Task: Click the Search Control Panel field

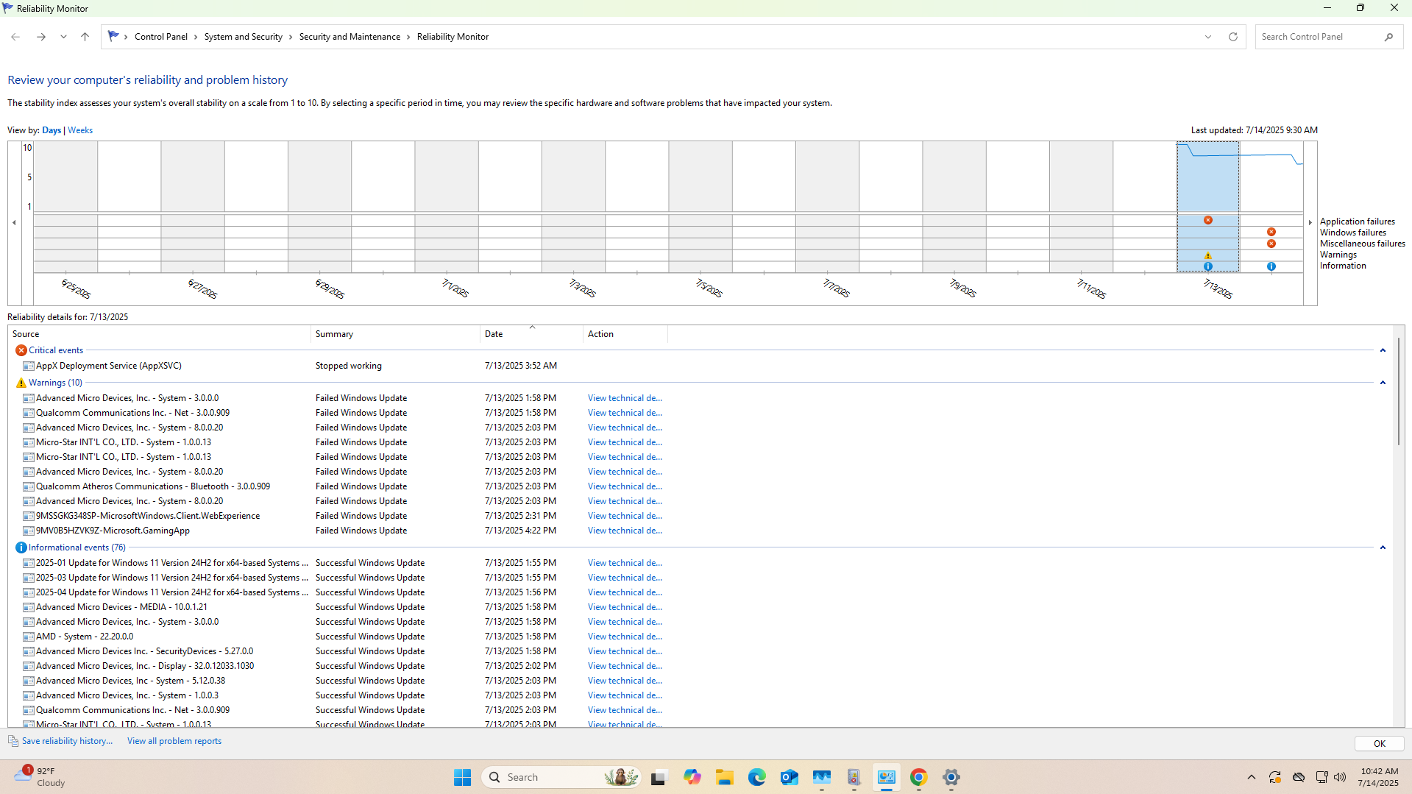Action: [1320, 37]
